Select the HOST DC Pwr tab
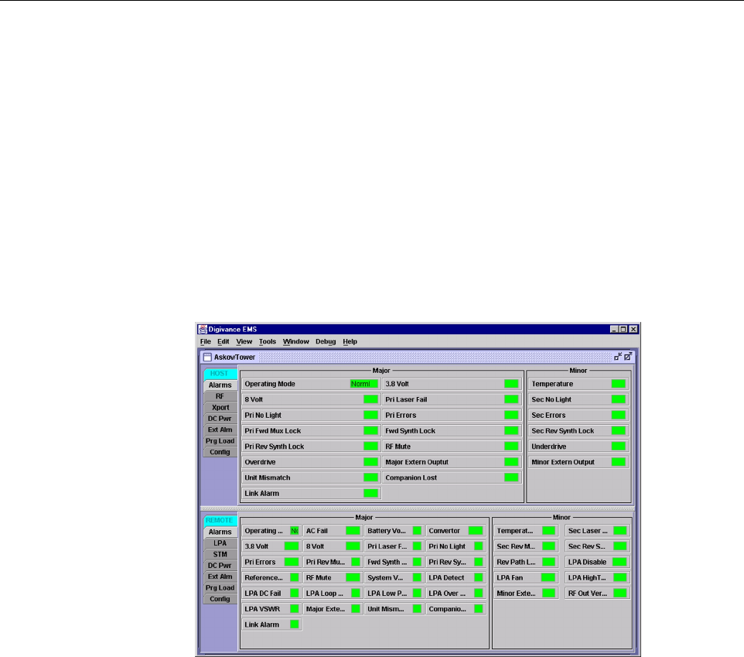744x657 pixels. (220, 419)
